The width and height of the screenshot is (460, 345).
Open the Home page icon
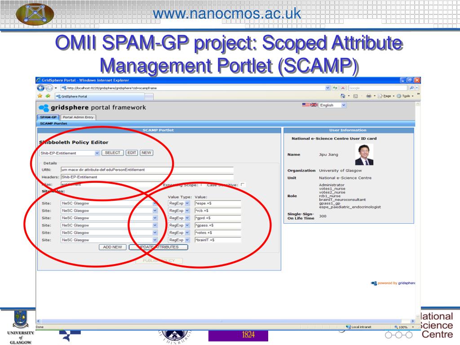pyautogui.click(x=343, y=96)
